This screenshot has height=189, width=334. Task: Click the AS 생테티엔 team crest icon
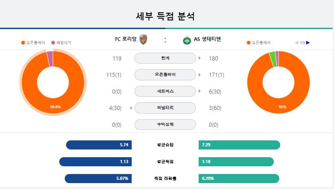tap(187, 40)
